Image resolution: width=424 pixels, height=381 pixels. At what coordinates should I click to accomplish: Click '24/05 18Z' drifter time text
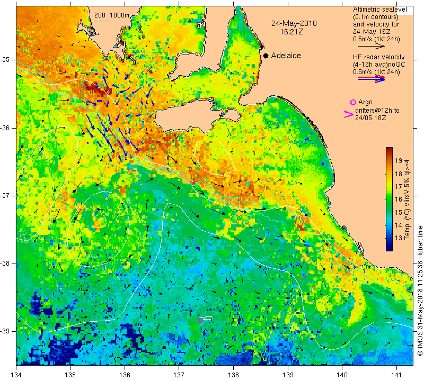pos(370,117)
